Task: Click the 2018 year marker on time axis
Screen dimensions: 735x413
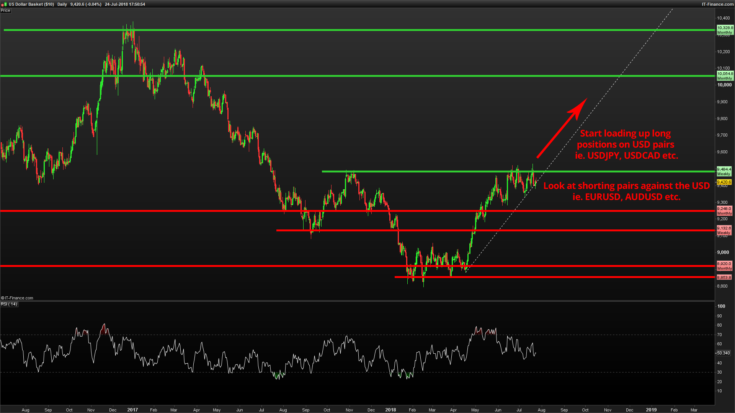Action: pyautogui.click(x=390, y=410)
